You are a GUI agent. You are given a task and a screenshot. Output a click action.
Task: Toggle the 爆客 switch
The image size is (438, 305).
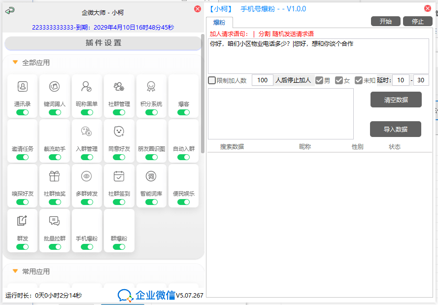pyautogui.click(x=183, y=112)
